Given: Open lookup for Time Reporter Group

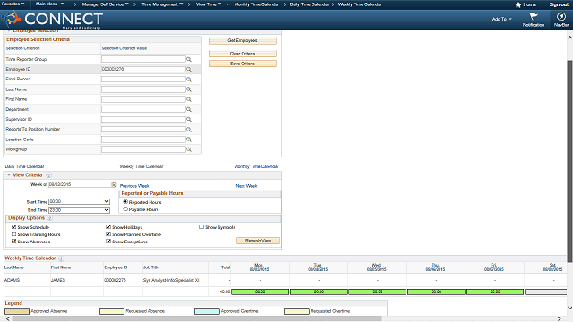Looking at the screenshot, I should [189, 59].
